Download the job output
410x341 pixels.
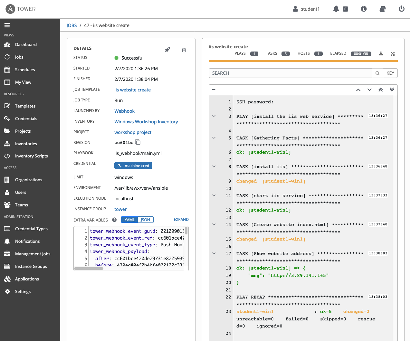[381, 54]
